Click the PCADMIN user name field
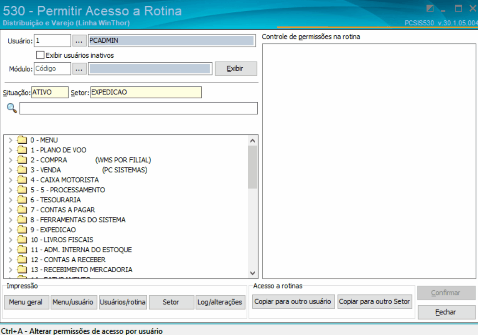Screen dimensions: 478x335 coord(172,41)
